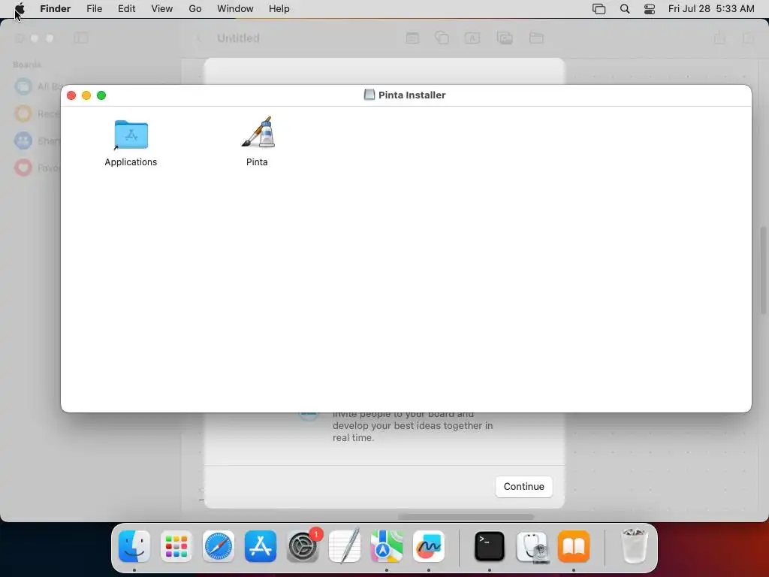Open Control Center in menu bar
Screen dimensions: 769x577
click(x=650, y=9)
